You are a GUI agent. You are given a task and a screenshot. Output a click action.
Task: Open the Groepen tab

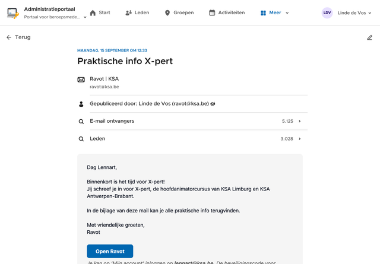[179, 12]
